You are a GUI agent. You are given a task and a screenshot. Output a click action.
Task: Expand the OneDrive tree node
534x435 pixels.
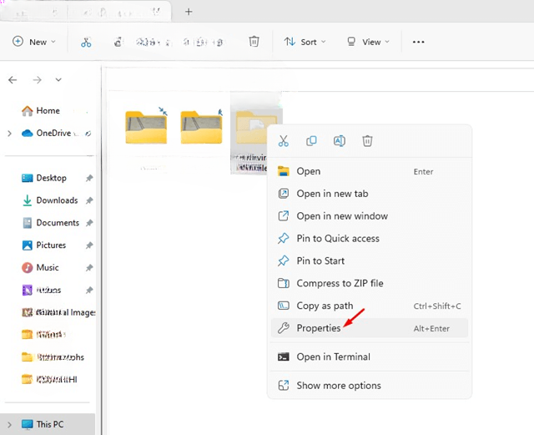pos(9,134)
